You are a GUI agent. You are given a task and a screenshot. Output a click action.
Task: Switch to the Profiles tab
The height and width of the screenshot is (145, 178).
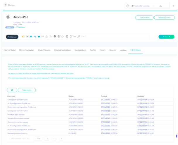tap(93, 50)
